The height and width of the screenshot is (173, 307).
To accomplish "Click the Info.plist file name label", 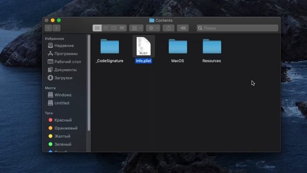I will coord(143,61).
